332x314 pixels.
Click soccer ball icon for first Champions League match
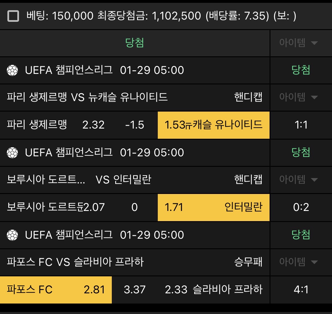[12, 70]
